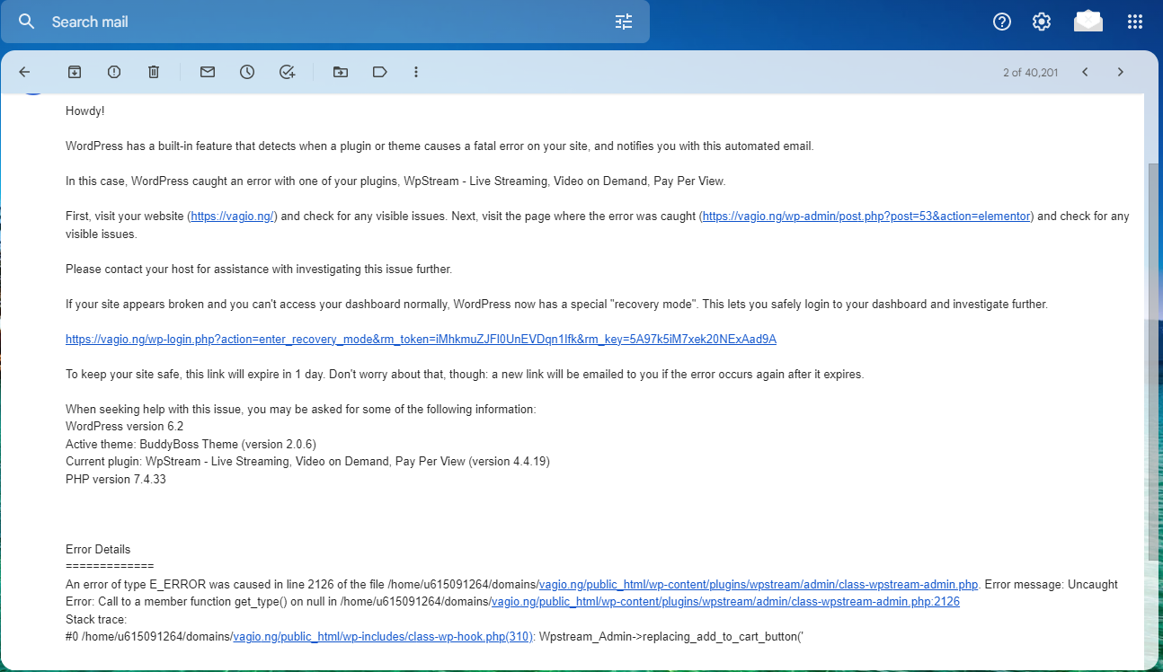Open Gmail help

coord(1001,21)
